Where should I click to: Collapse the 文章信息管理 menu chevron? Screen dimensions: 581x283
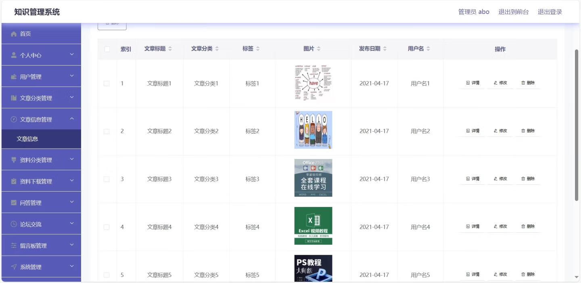click(72, 119)
